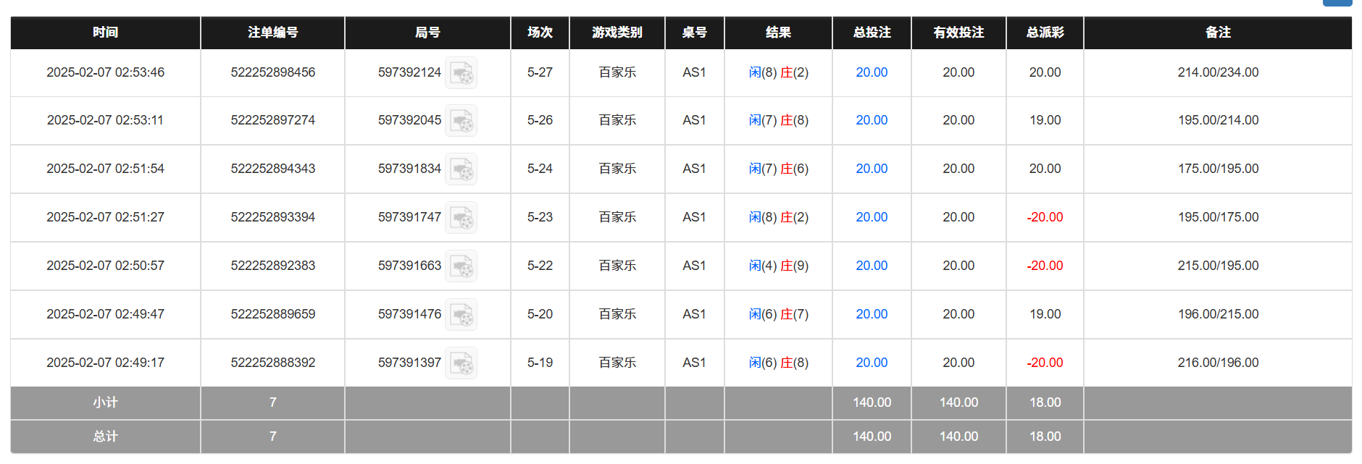1362x464 pixels.
Task: Click the 214.00/234.00 remark cell
Action: click(x=1218, y=72)
